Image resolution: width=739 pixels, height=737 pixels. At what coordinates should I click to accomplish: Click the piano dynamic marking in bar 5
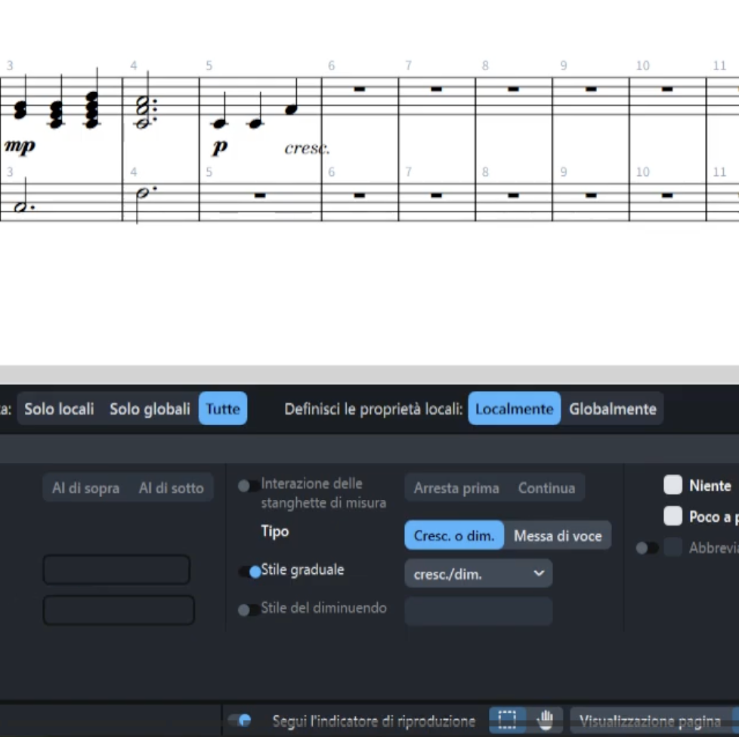click(219, 147)
